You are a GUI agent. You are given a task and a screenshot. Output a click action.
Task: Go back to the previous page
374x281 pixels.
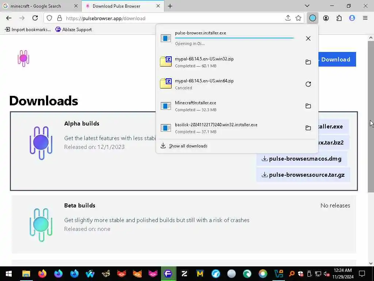pyautogui.click(x=9, y=18)
